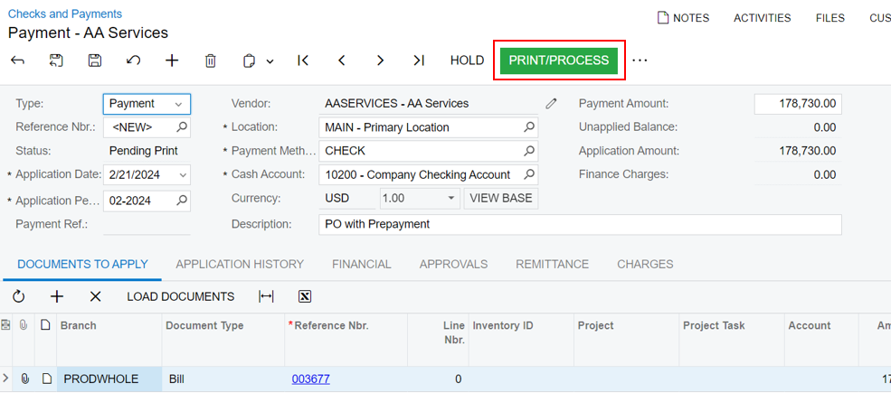Open the Type dropdown
This screenshot has height=402, width=891.
click(x=147, y=104)
